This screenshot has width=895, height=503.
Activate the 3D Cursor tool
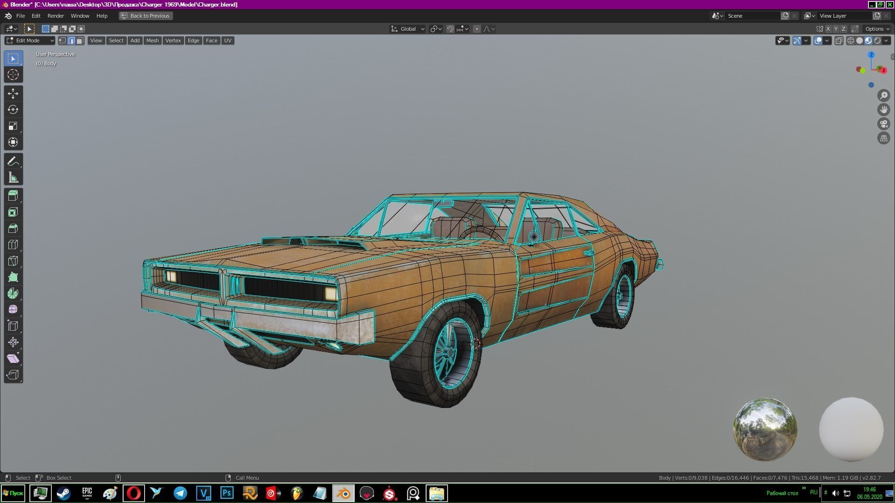(x=13, y=75)
